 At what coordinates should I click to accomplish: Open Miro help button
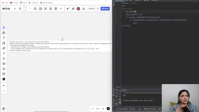click(108, 109)
